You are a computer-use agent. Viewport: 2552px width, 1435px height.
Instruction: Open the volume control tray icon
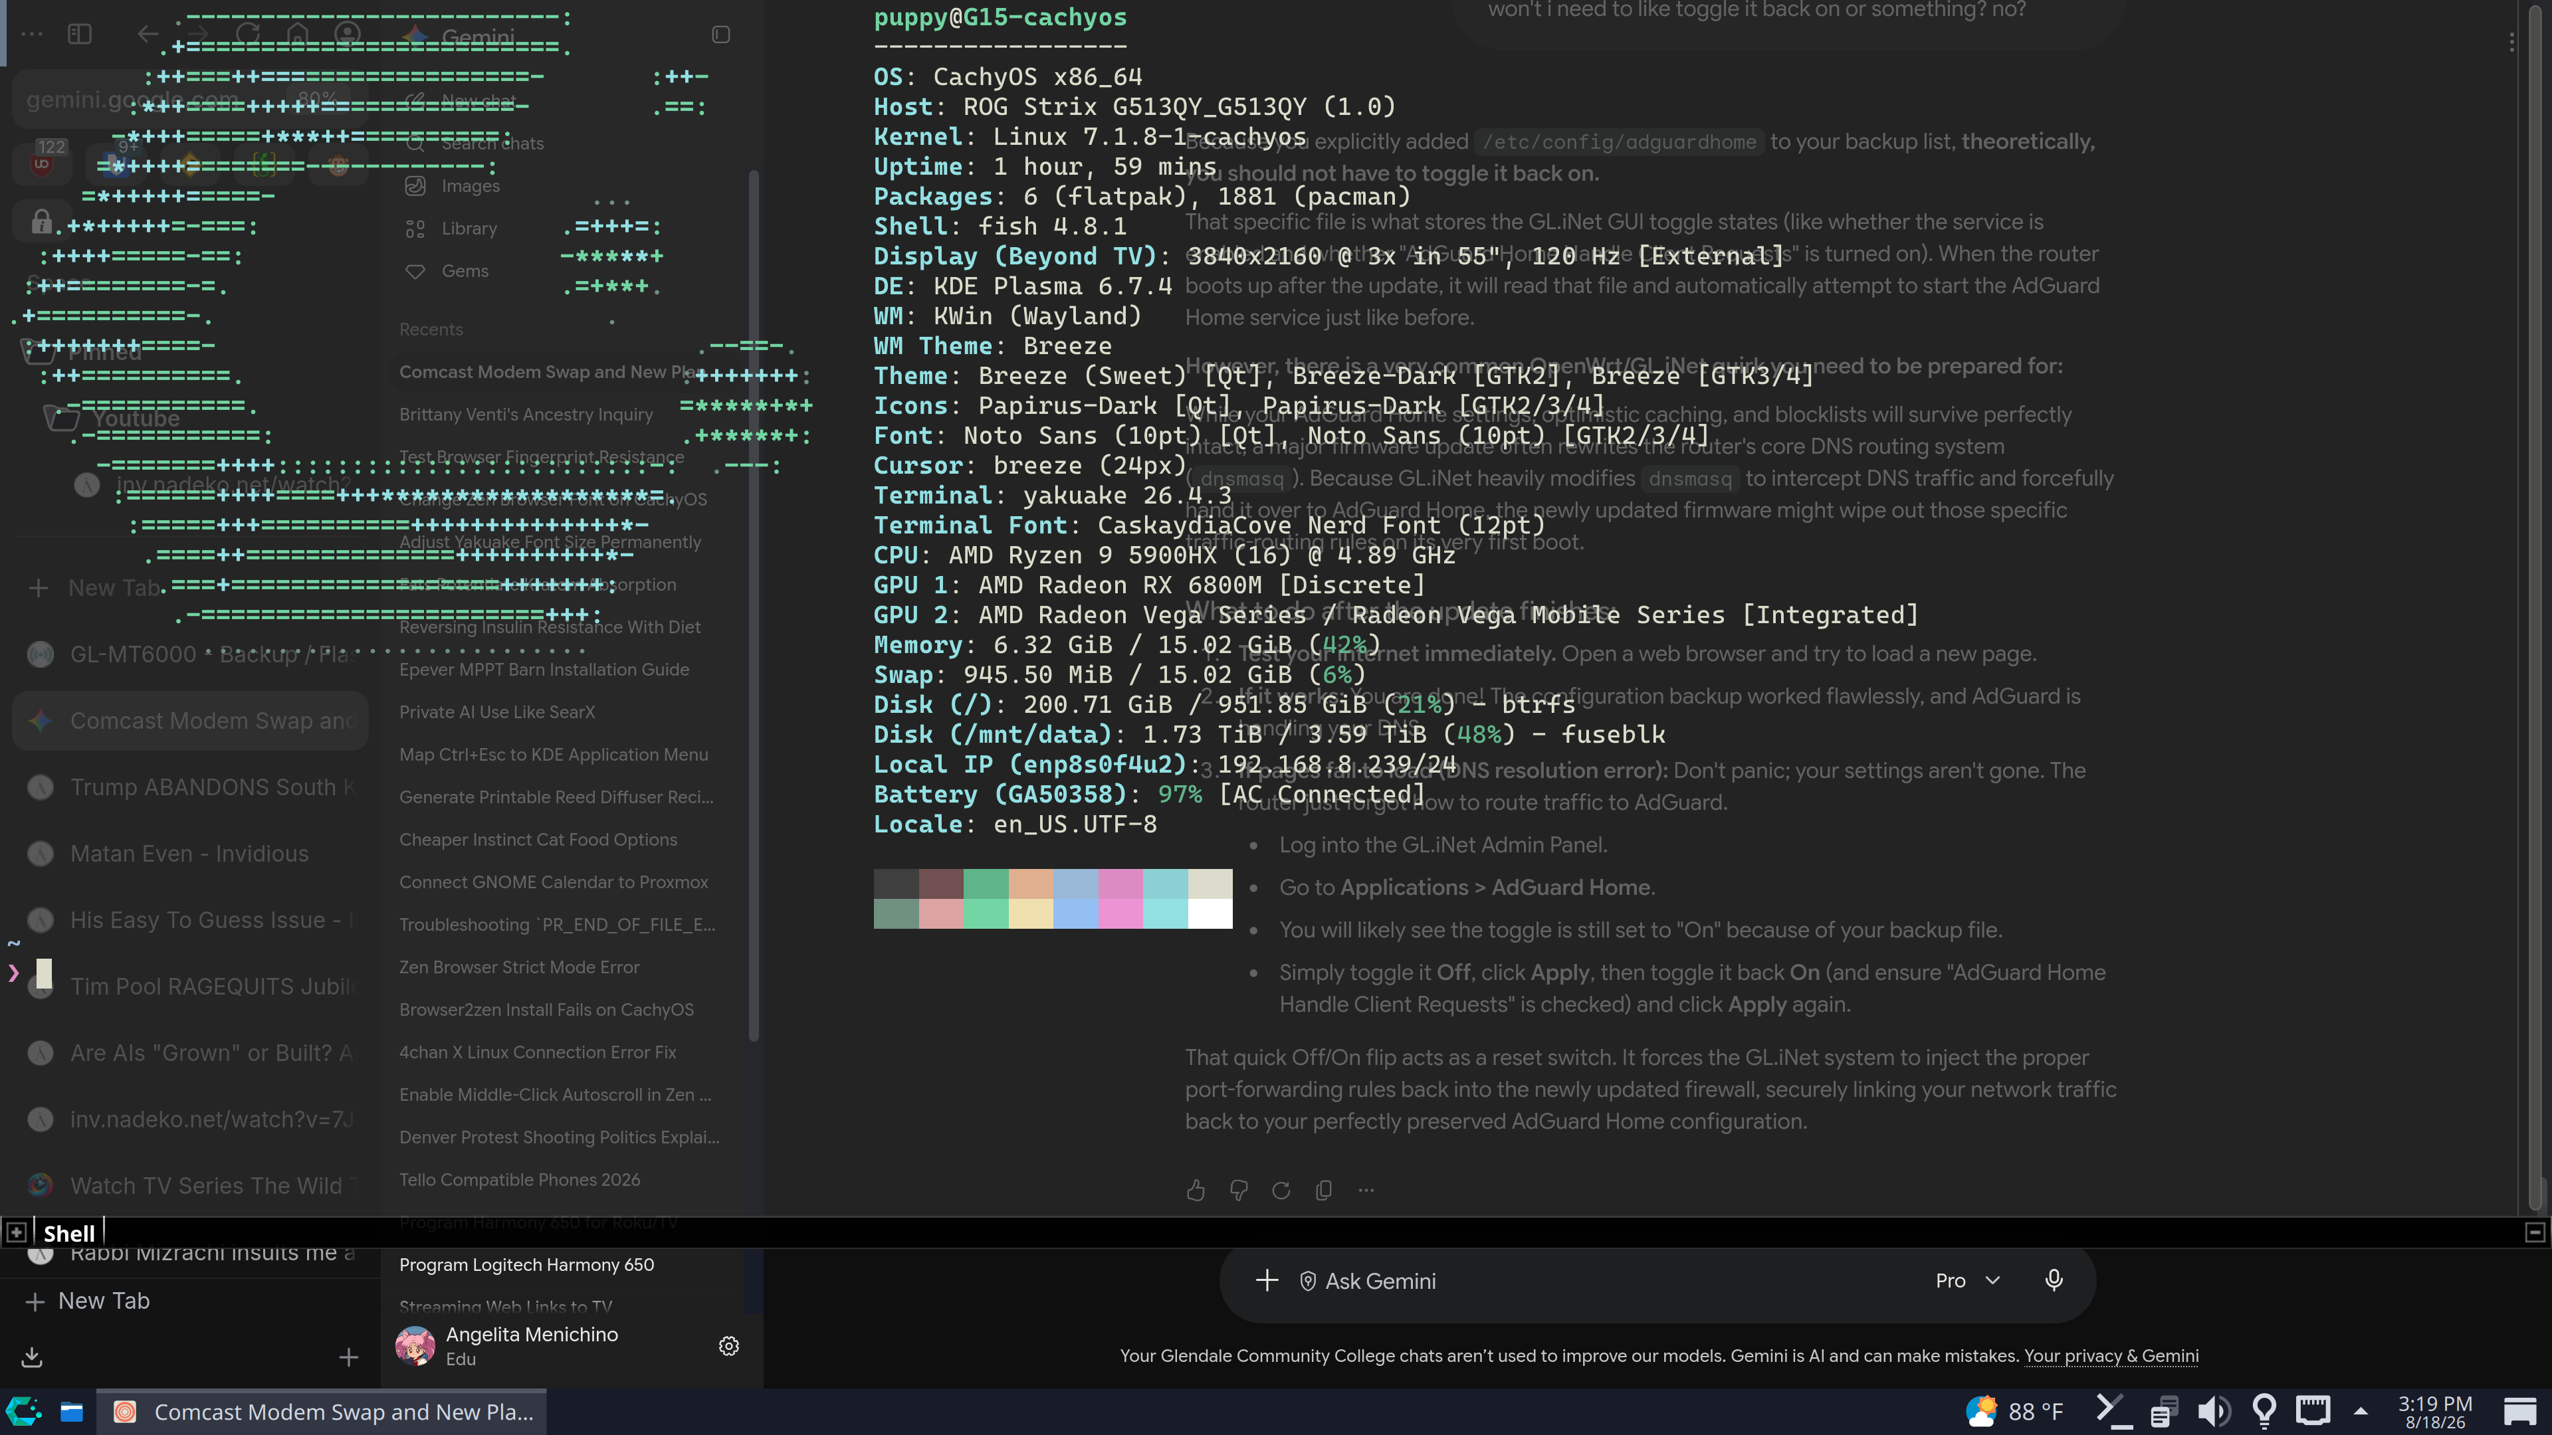tap(2213, 1411)
